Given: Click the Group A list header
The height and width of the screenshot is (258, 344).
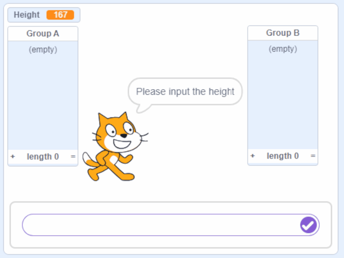Looking at the screenshot, I should coord(43,34).
